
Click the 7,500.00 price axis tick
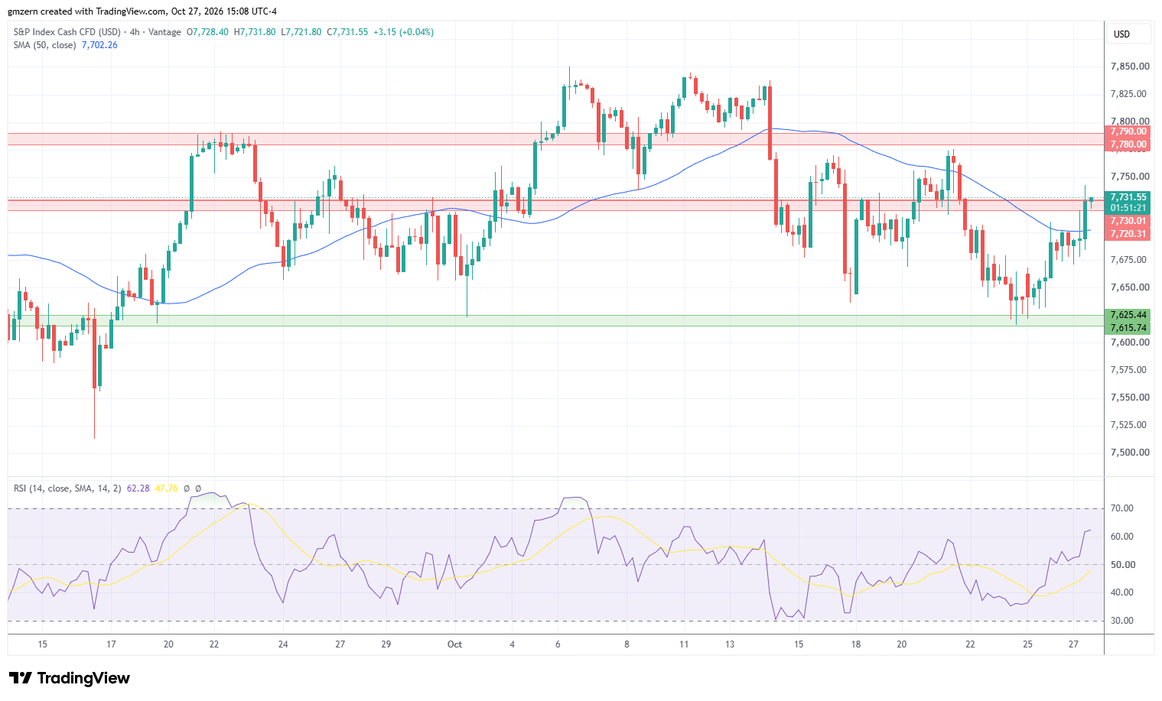tap(1130, 453)
